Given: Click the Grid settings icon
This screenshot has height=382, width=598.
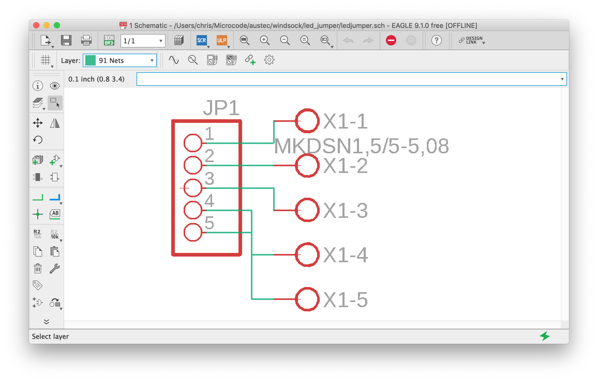Looking at the screenshot, I should pyautogui.click(x=46, y=60).
